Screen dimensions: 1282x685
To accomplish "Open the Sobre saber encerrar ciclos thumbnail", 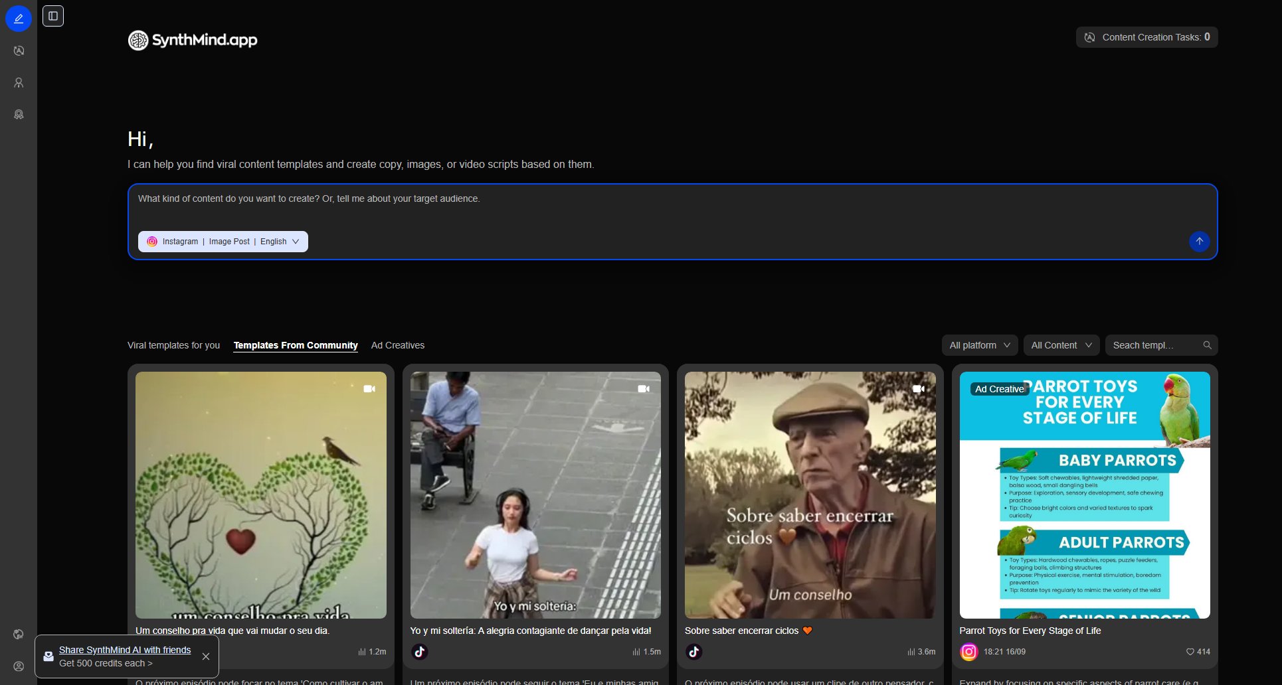I will tap(810, 495).
